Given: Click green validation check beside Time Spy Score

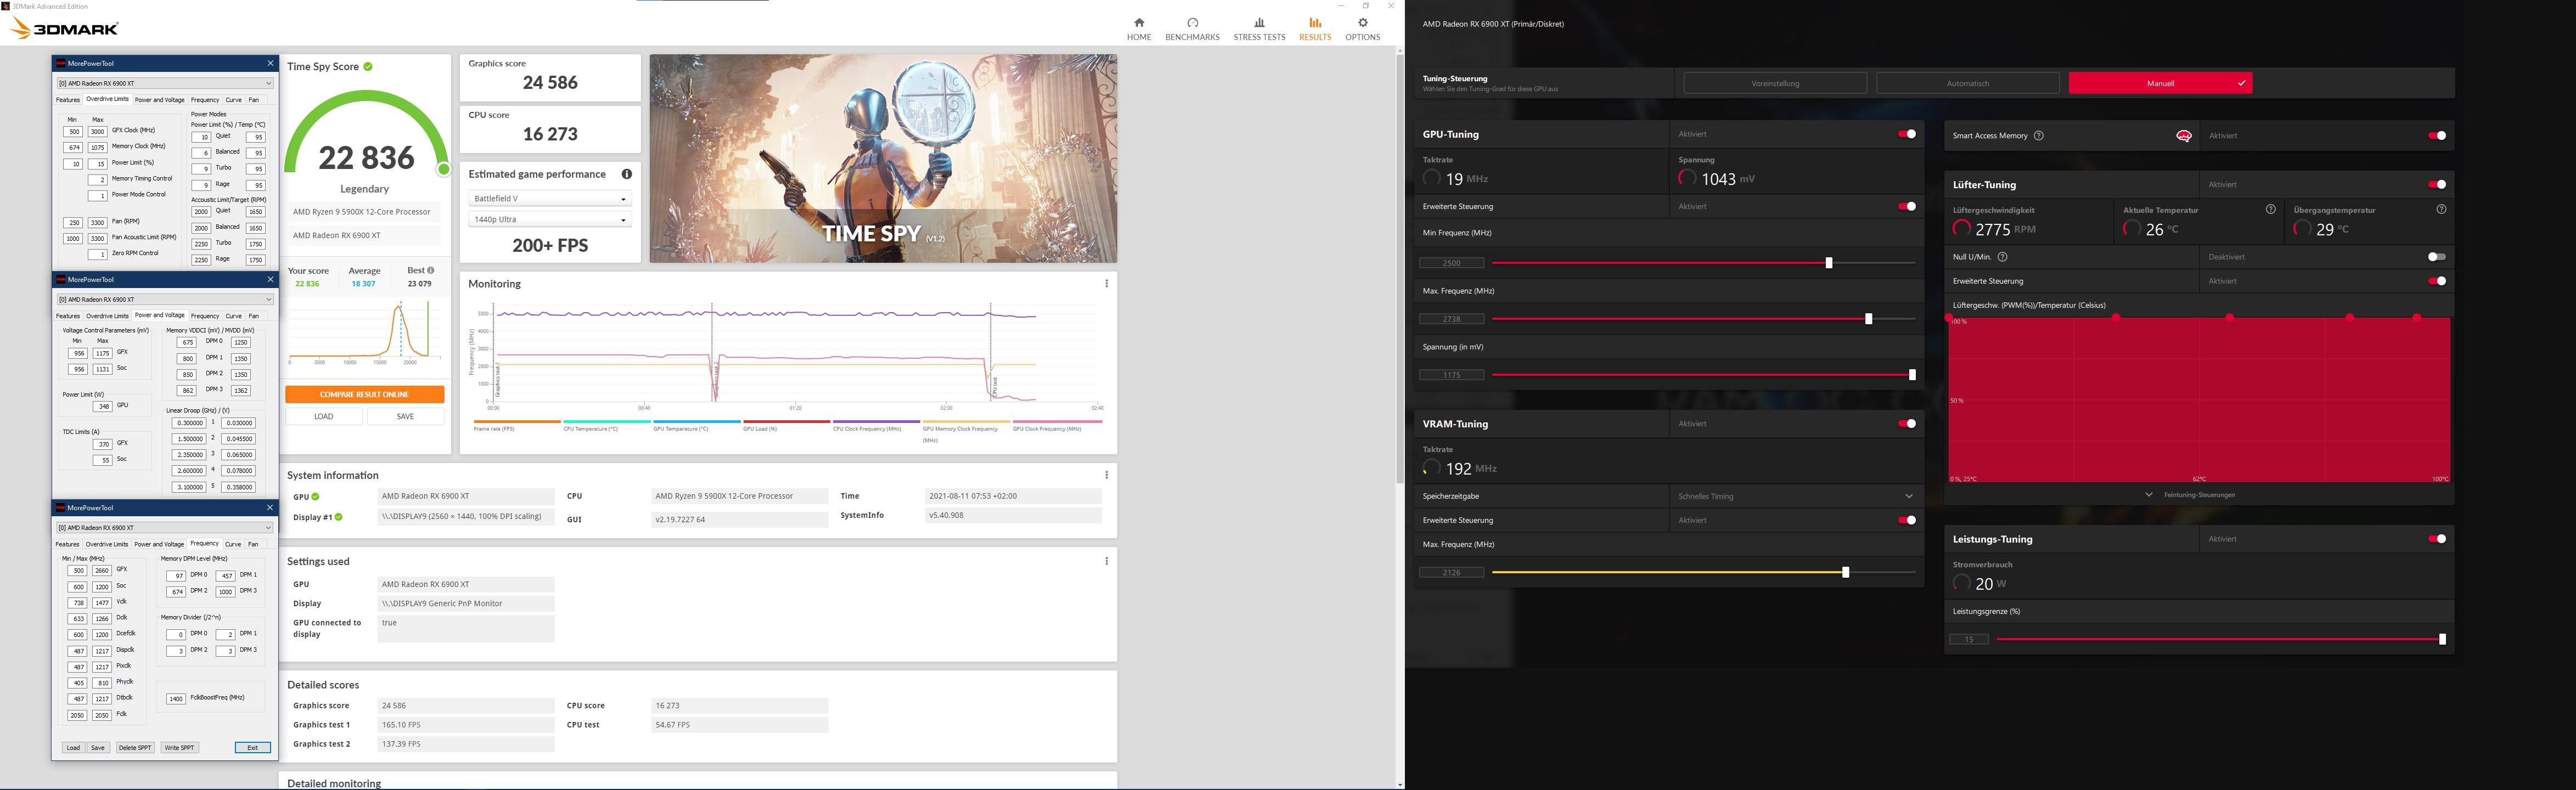Looking at the screenshot, I should [x=368, y=67].
